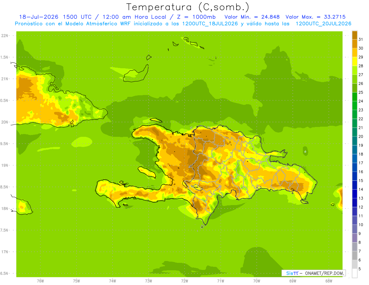Click the "68W" longitude label
The width and height of the screenshot is (369, 285).
pyautogui.click(x=329, y=281)
